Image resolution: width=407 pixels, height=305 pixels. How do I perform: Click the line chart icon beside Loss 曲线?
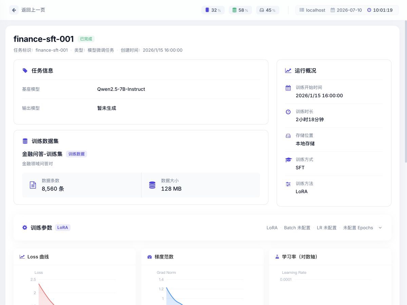click(22, 257)
